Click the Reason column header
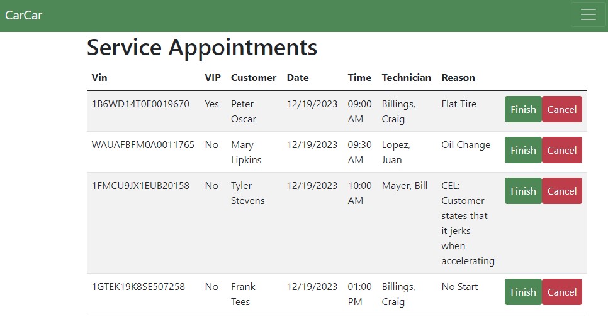608x332 pixels. click(x=458, y=78)
